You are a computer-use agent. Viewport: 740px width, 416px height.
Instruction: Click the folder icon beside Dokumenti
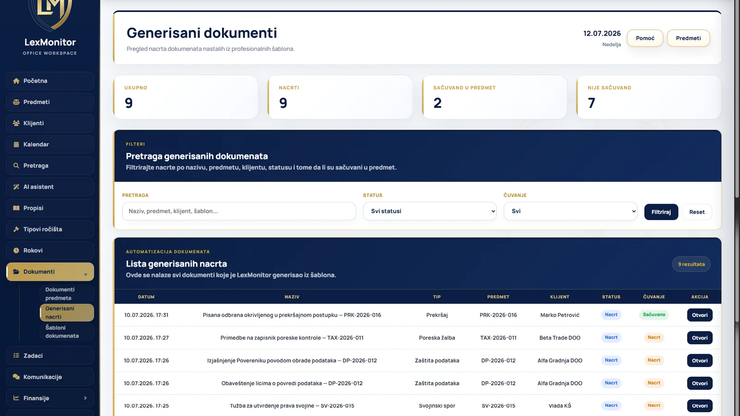click(x=16, y=272)
